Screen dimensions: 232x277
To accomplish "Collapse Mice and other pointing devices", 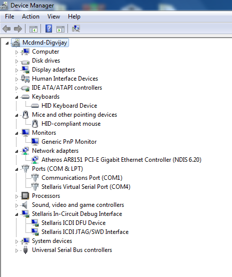I will (x=16, y=115).
